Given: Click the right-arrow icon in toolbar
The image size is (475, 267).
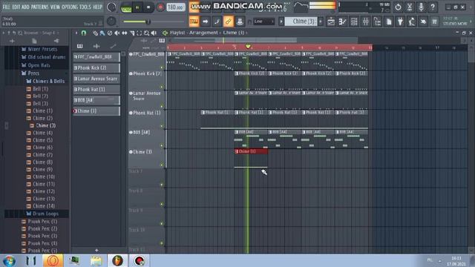Looking at the screenshot, I should (206, 22).
